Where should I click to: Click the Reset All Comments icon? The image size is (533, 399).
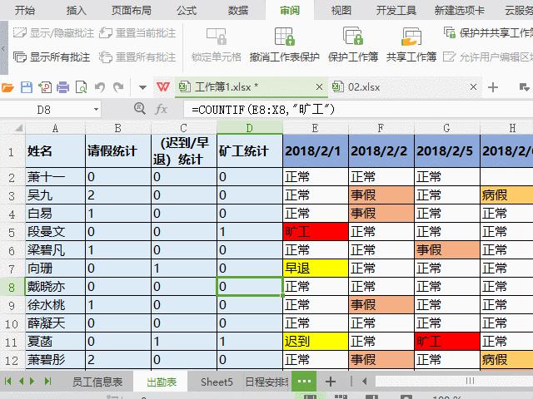106,57
